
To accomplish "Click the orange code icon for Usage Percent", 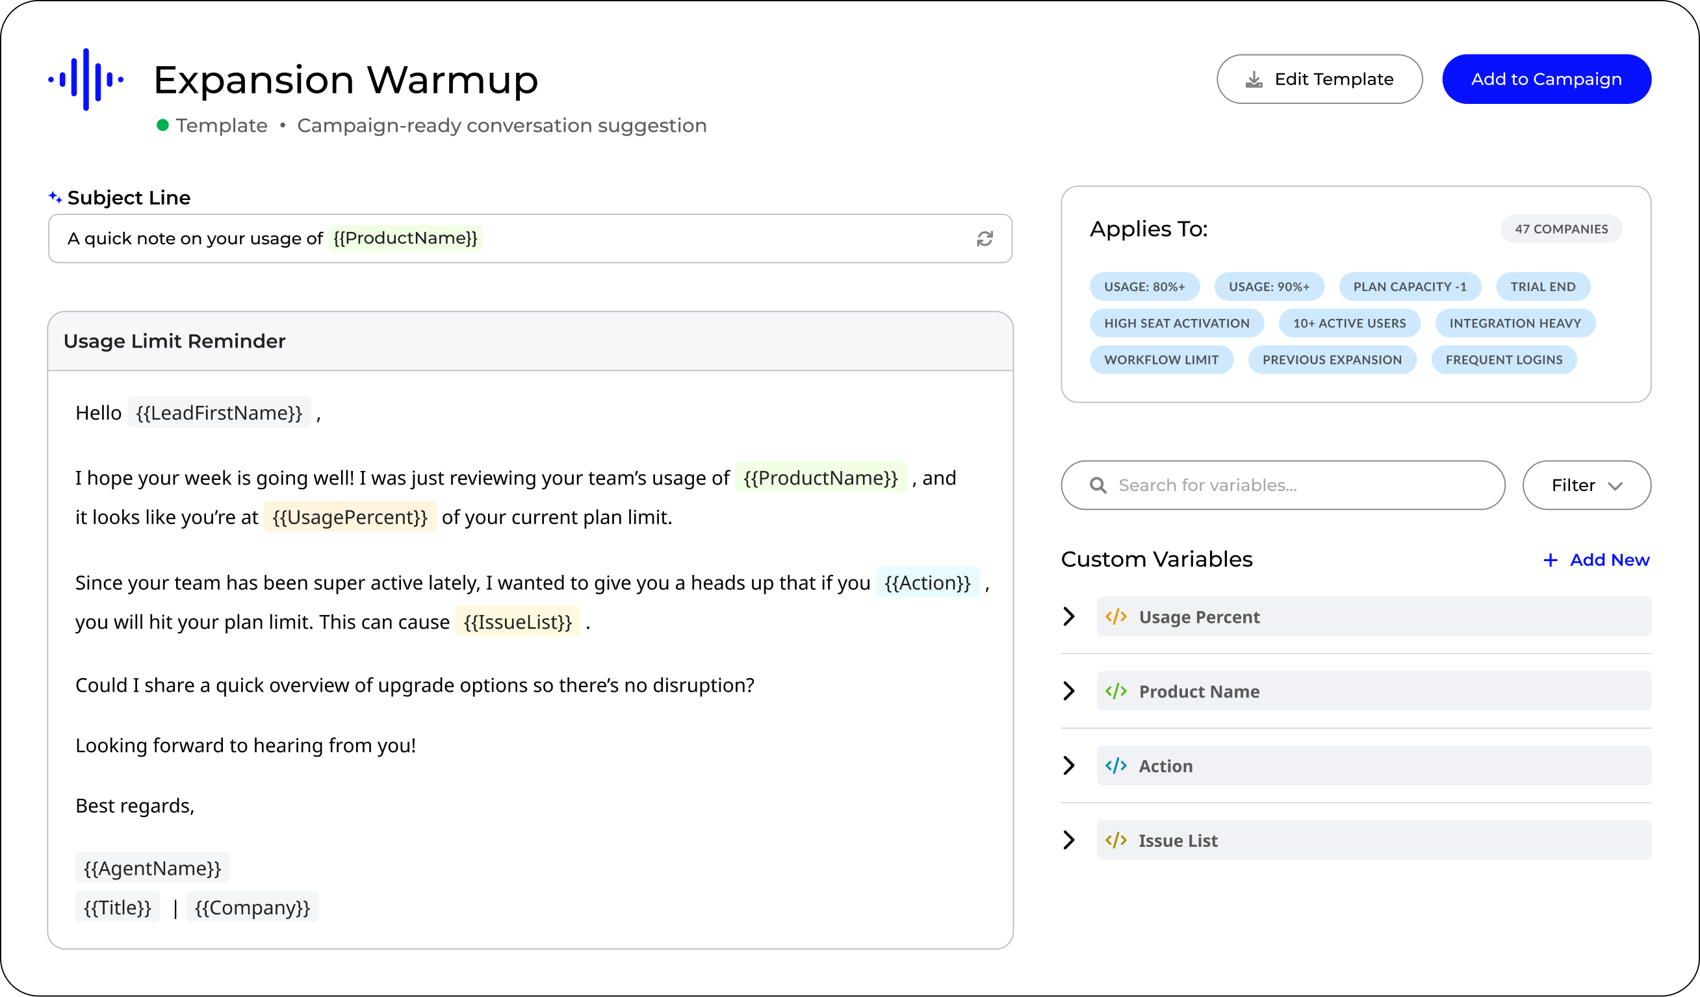I will click(x=1116, y=617).
